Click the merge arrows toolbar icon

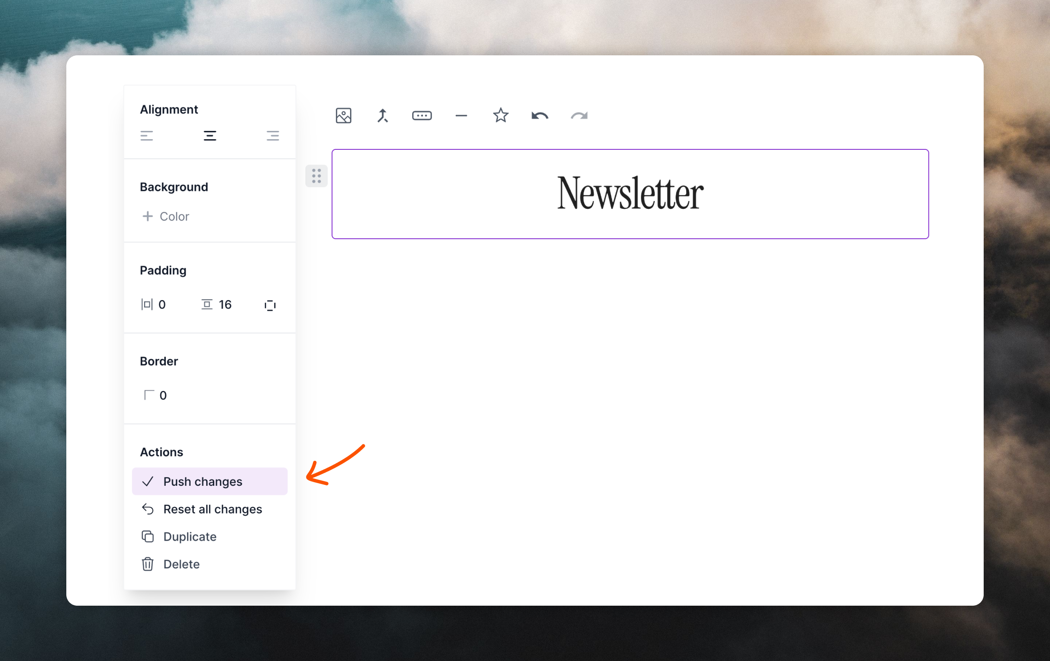coord(383,116)
